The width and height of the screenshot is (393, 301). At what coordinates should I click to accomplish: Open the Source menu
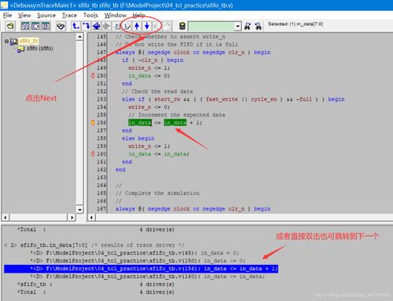coord(46,16)
